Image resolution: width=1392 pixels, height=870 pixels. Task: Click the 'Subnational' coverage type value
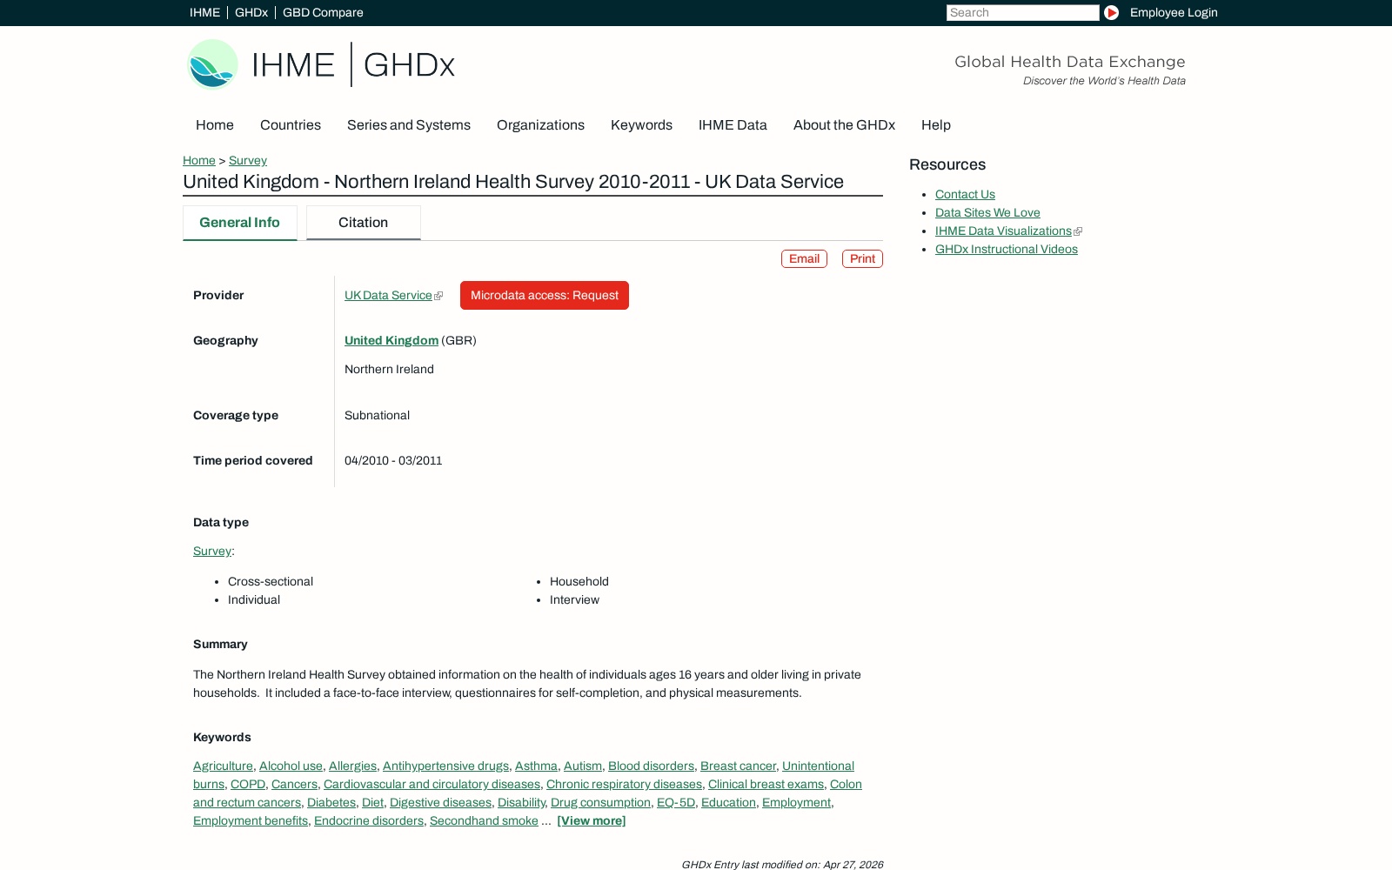click(377, 416)
